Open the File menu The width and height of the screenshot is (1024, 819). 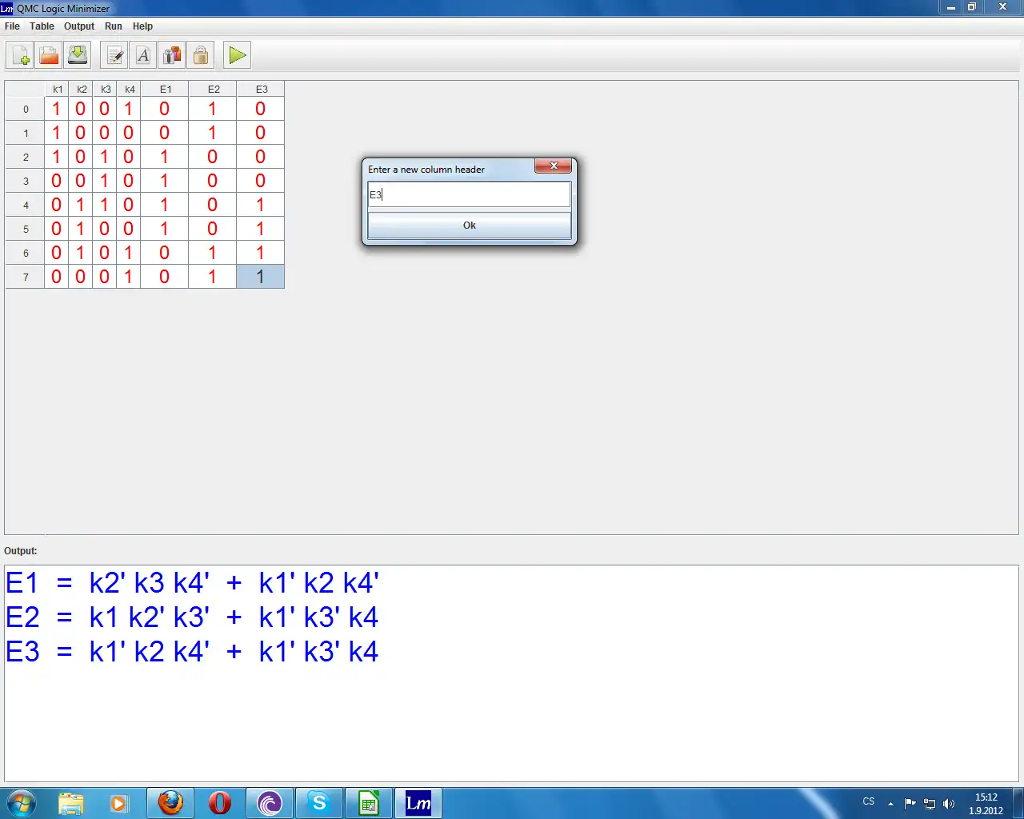pyautogui.click(x=12, y=26)
